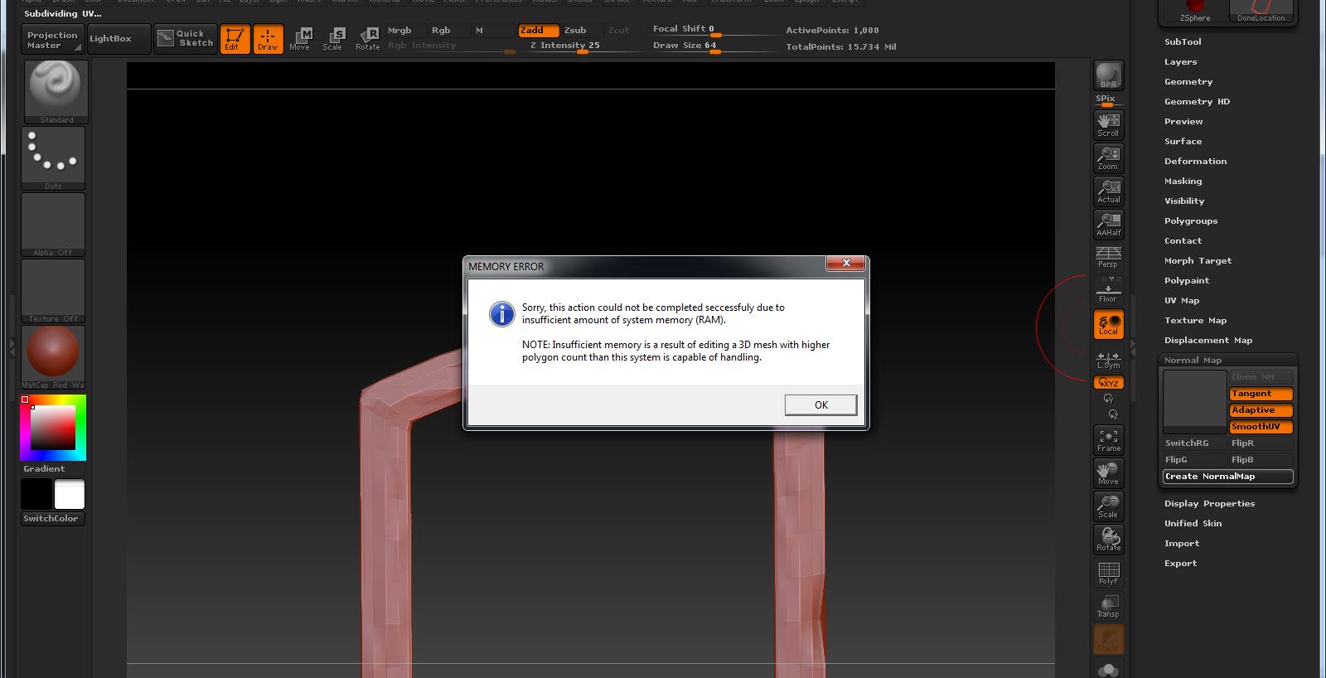Set canvas to Actual size
This screenshot has width=1326, height=678.
1109,191
